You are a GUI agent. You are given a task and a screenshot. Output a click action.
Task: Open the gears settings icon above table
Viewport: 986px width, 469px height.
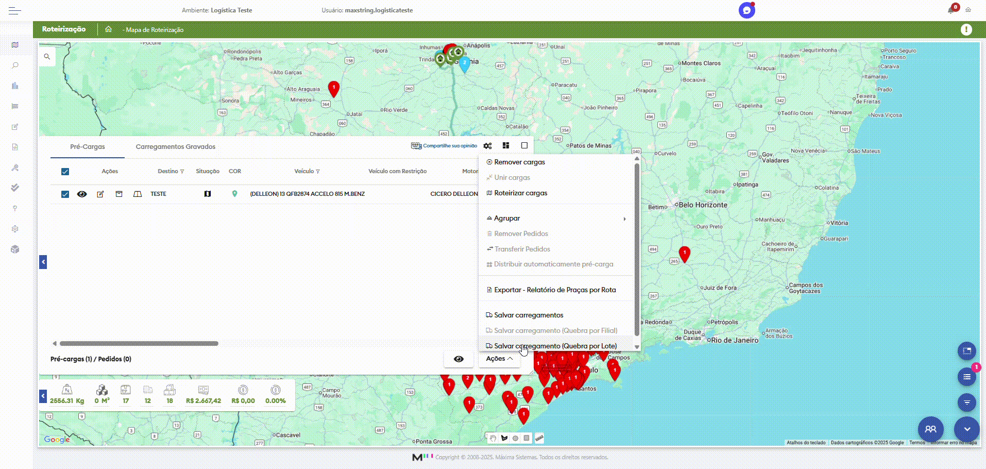tap(487, 146)
